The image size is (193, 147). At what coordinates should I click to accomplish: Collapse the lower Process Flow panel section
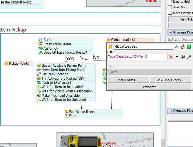point(170,111)
